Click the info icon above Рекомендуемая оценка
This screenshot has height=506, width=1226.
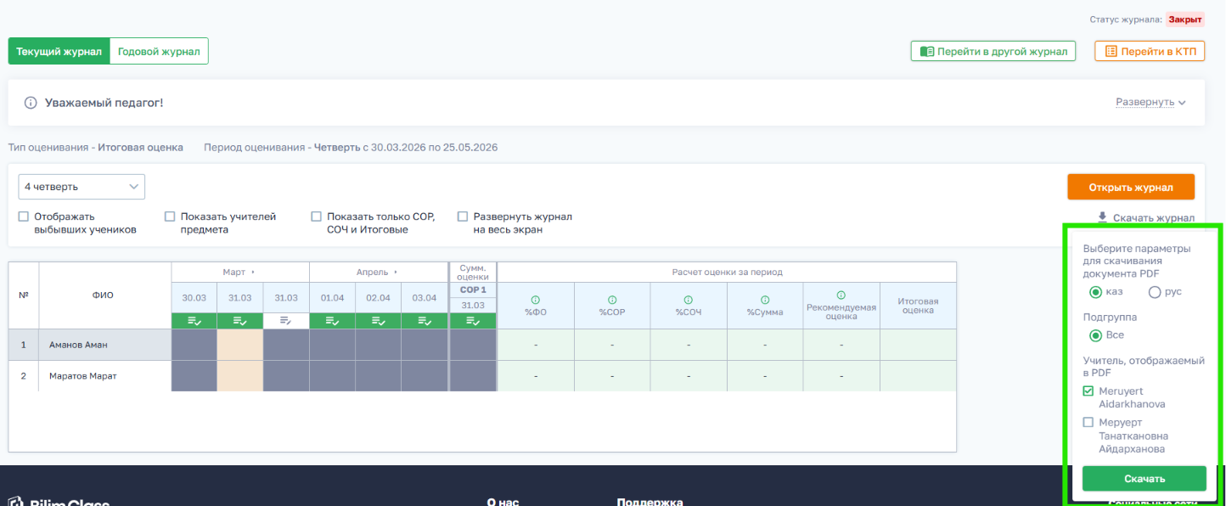(841, 295)
